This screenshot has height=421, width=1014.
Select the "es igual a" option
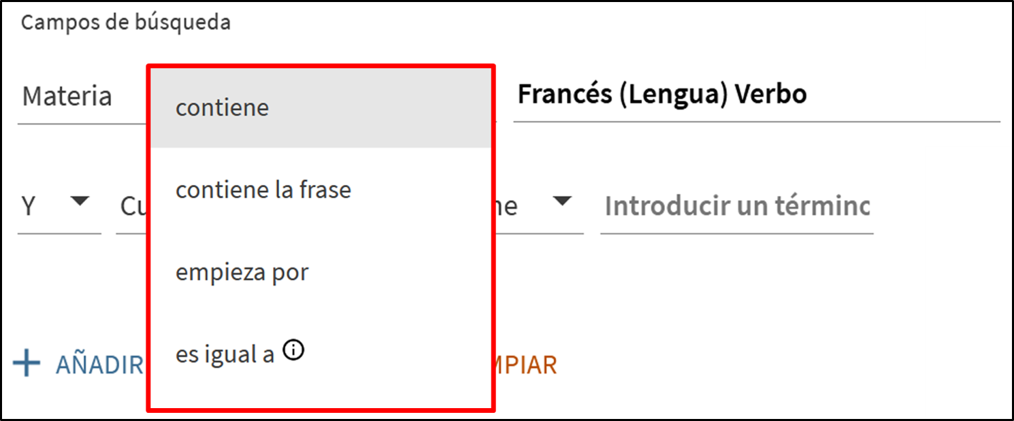(225, 354)
